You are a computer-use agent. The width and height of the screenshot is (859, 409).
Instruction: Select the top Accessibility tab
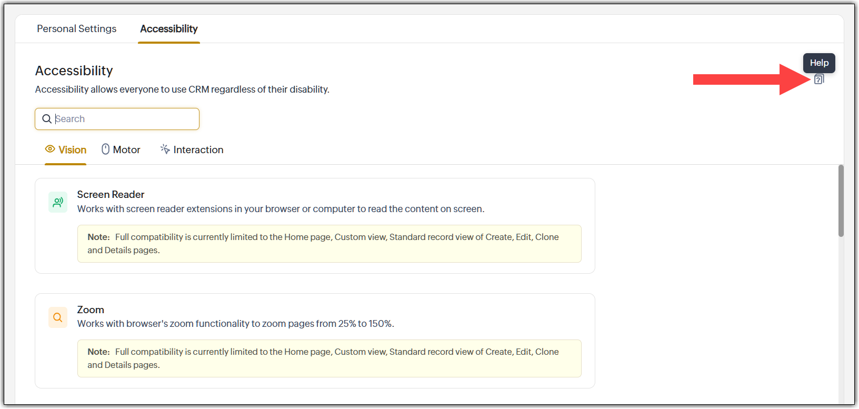(x=169, y=29)
